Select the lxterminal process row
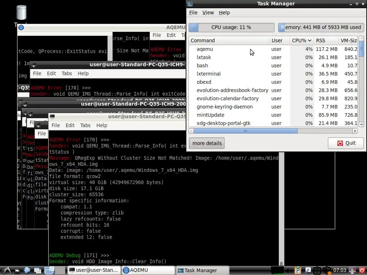The image size is (367, 275). [273, 74]
